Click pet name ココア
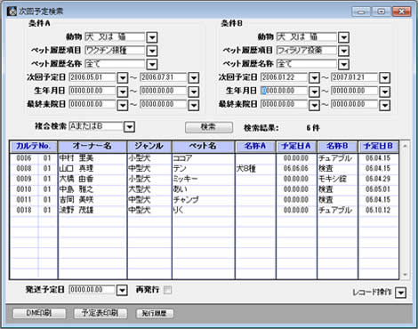Screen dimensions: 418x329 pos(182,158)
